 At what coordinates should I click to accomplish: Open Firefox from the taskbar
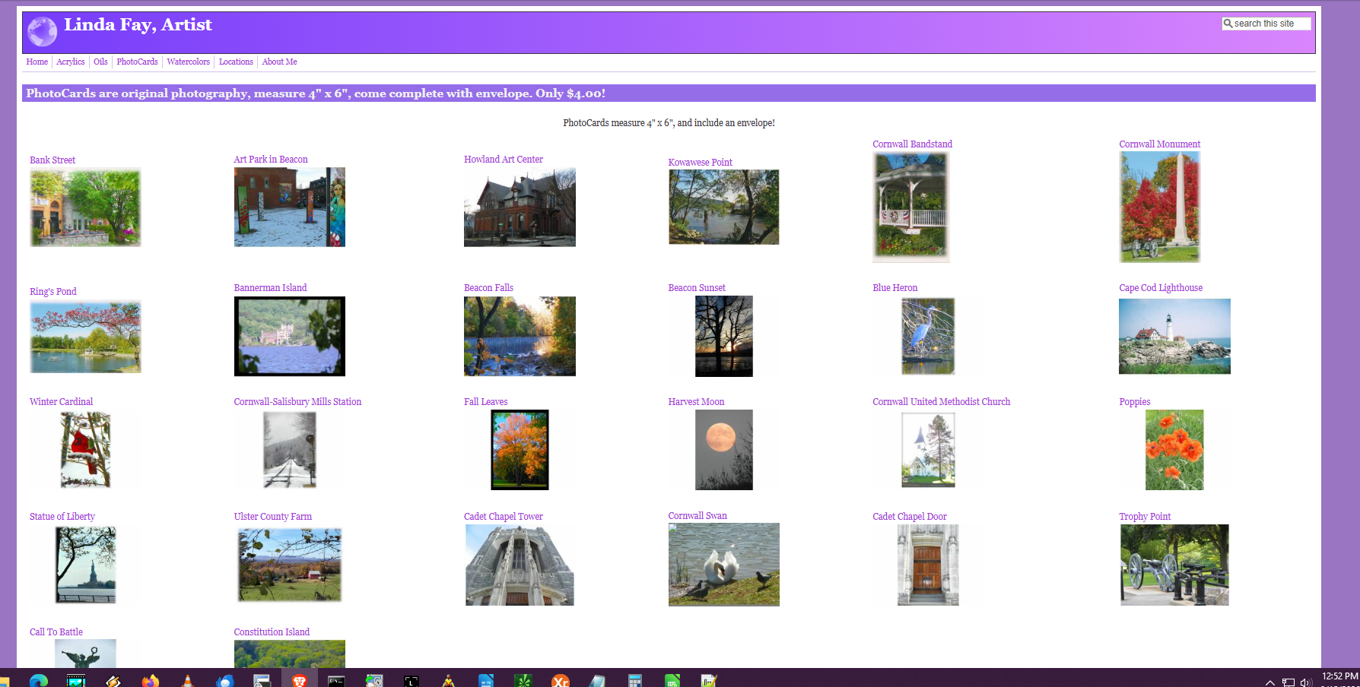tap(151, 680)
